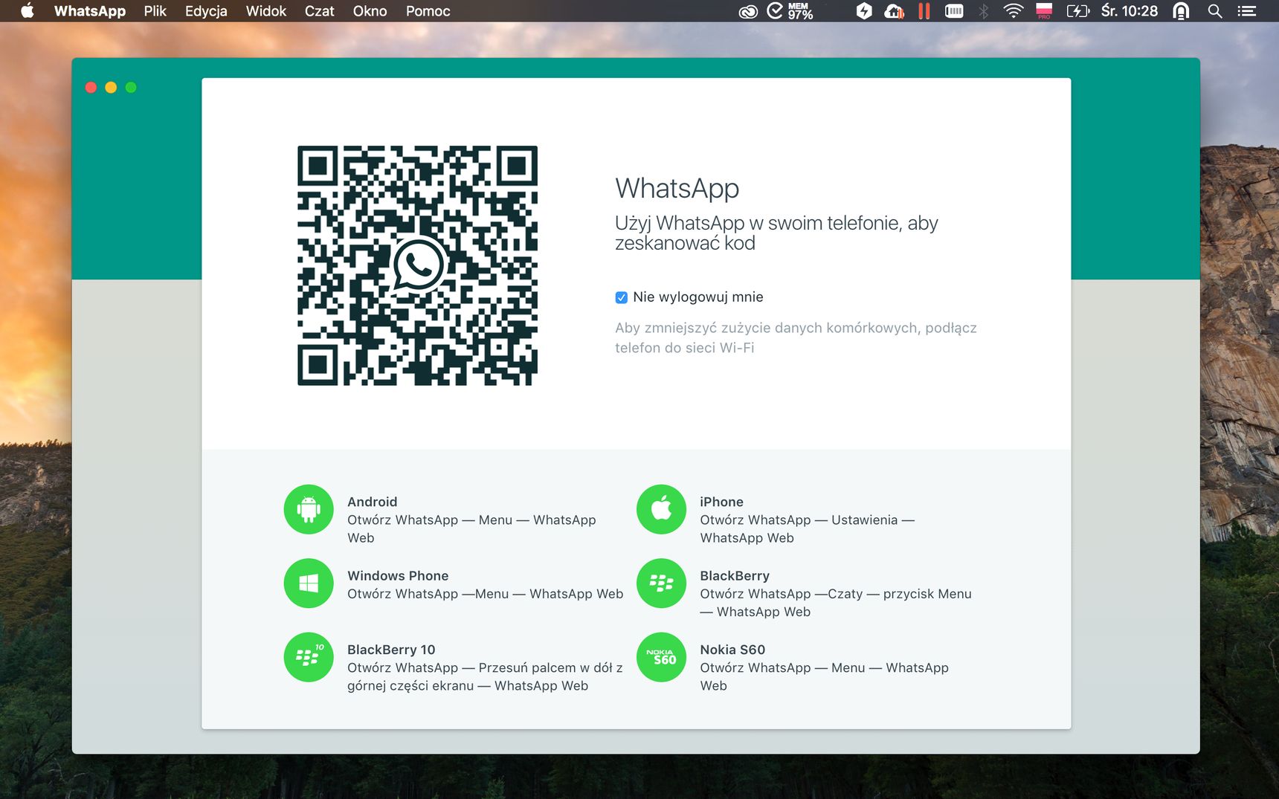Screen dimensions: 1279x799
Task: Open Spotlight search
Action: tap(1215, 11)
